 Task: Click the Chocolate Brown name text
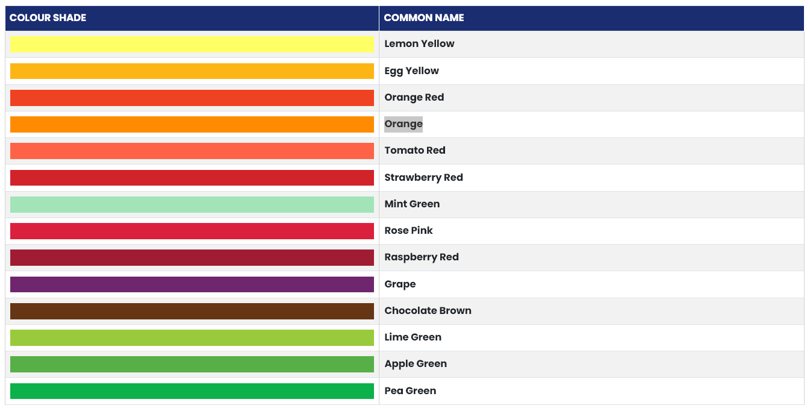(x=428, y=311)
